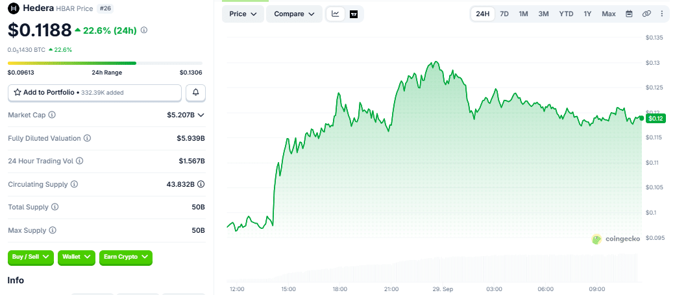Select the YTD time range tab

(x=566, y=14)
